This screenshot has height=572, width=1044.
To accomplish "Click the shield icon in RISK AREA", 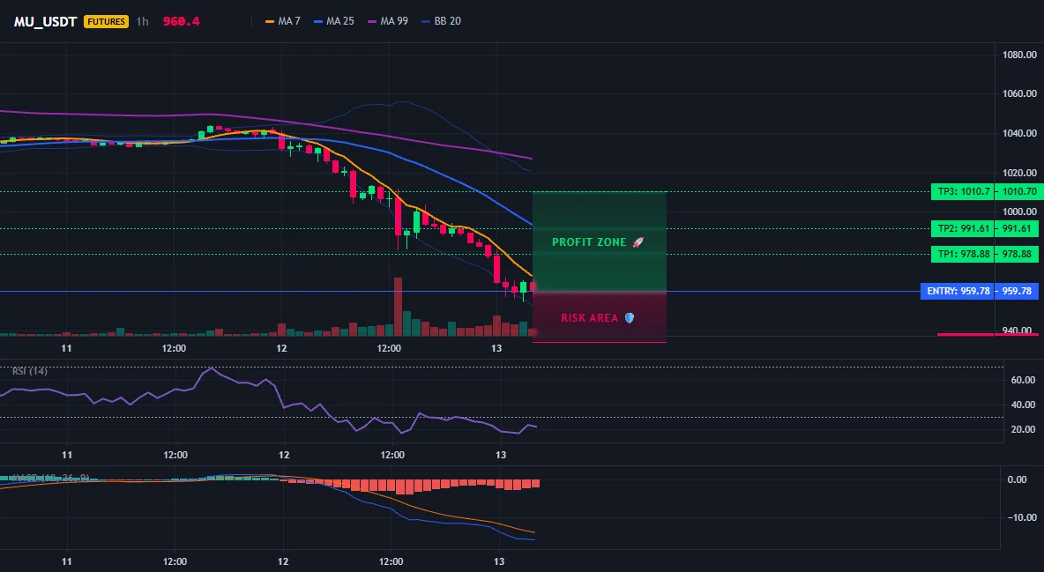I will 630,318.
